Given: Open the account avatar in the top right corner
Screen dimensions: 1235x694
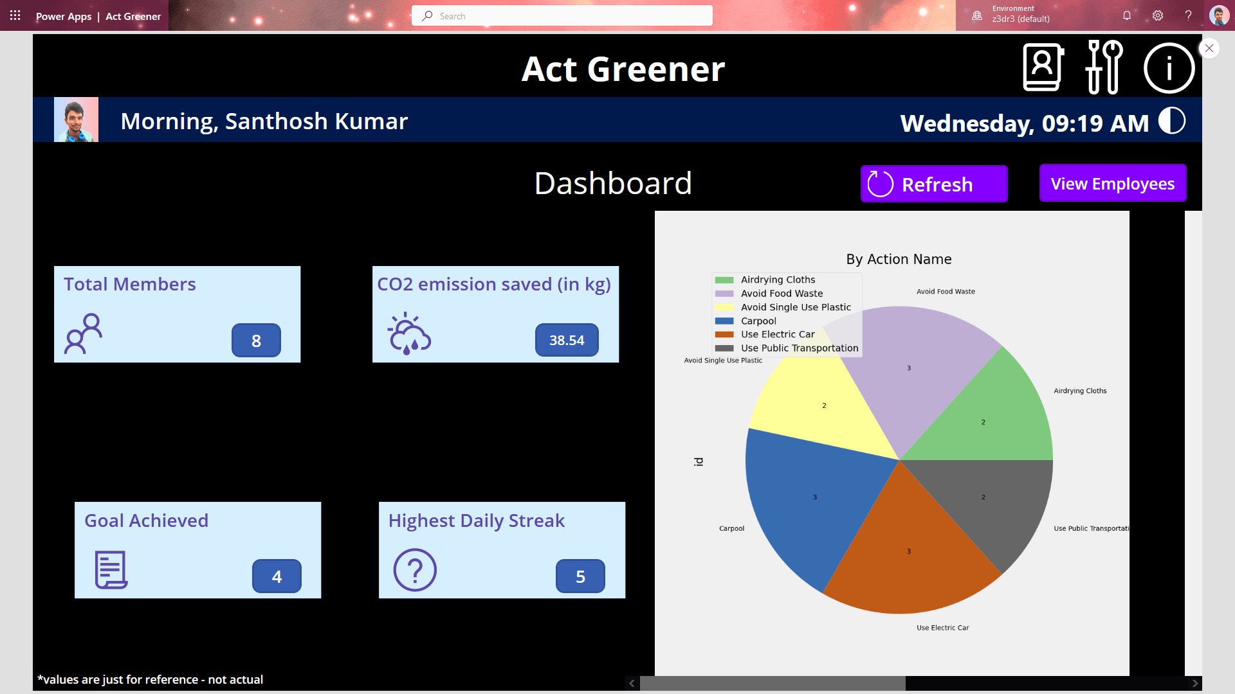Looking at the screenshot, I should click(1218, 15).
